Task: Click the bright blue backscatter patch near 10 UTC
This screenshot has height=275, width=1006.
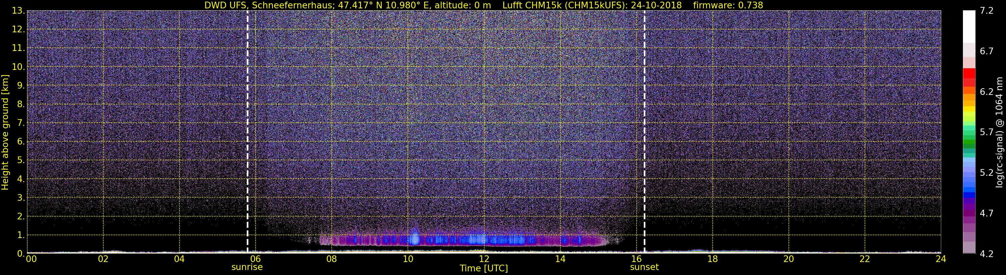Action: click(x=415, y=238)
